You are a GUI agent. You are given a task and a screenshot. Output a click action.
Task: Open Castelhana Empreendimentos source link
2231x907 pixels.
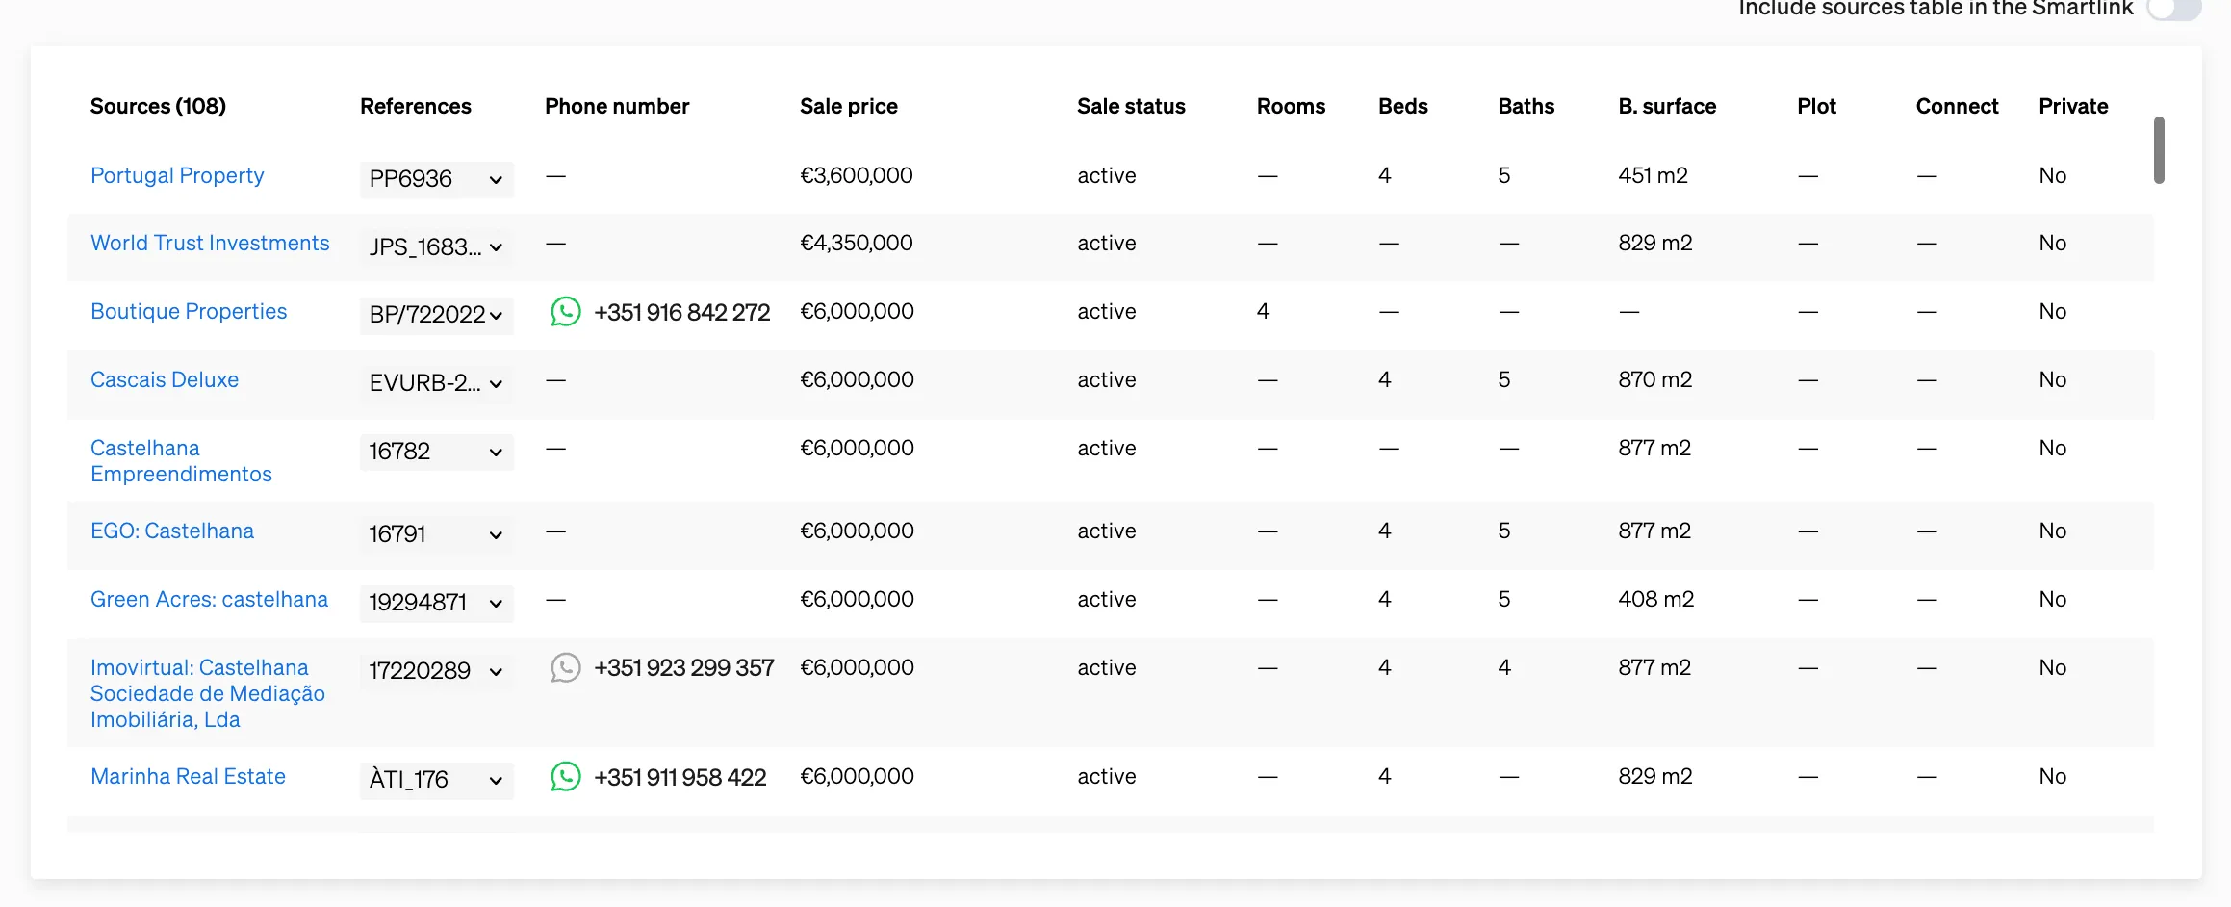tap(181, 461)
